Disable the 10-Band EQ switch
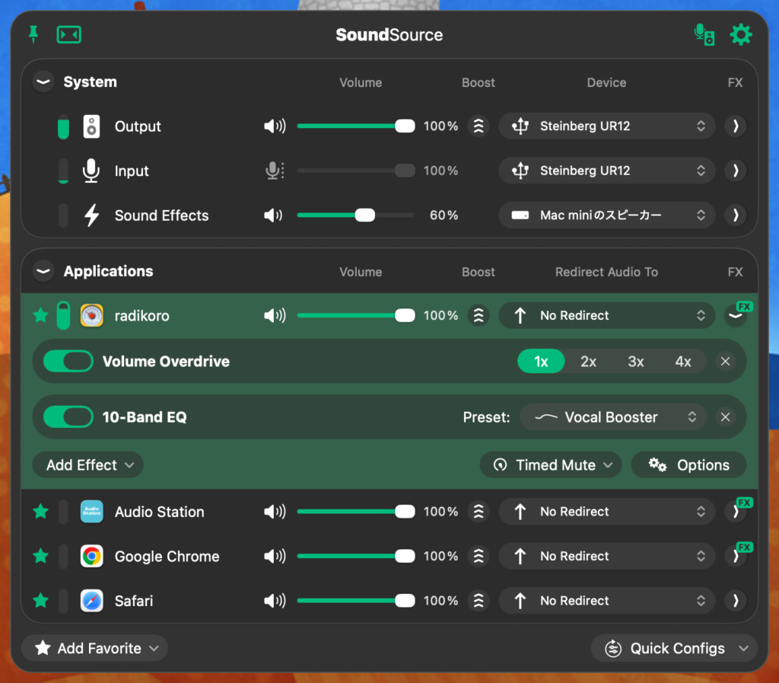This screenshot has height=683, width=779. point(68,417)
